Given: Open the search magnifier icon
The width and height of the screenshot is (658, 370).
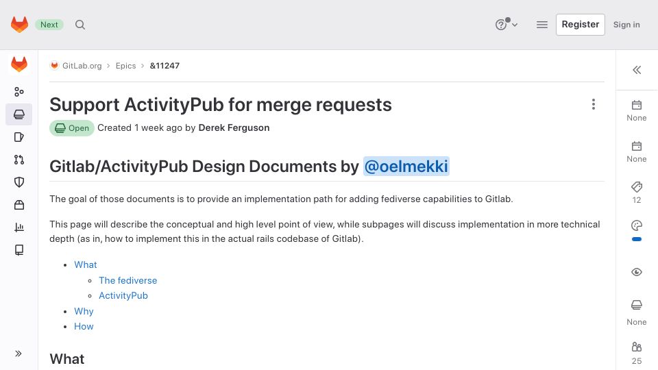Looking at the screenshot, I should coord(80,25).
